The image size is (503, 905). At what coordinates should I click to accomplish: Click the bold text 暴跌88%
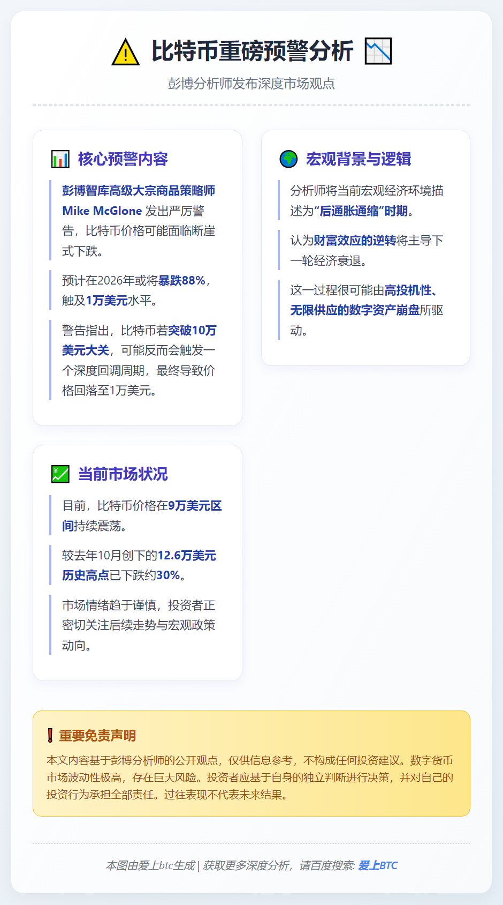coord(182,281)
